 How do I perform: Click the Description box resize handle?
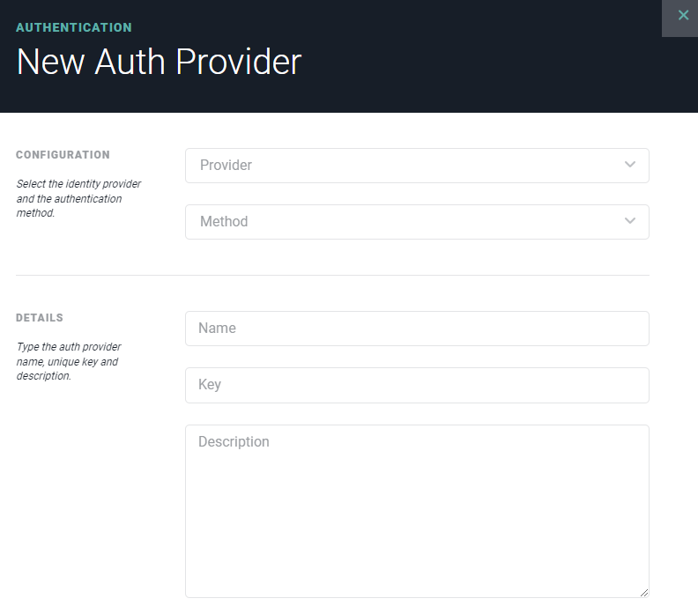pyautogui.click(x=644, y=593)
